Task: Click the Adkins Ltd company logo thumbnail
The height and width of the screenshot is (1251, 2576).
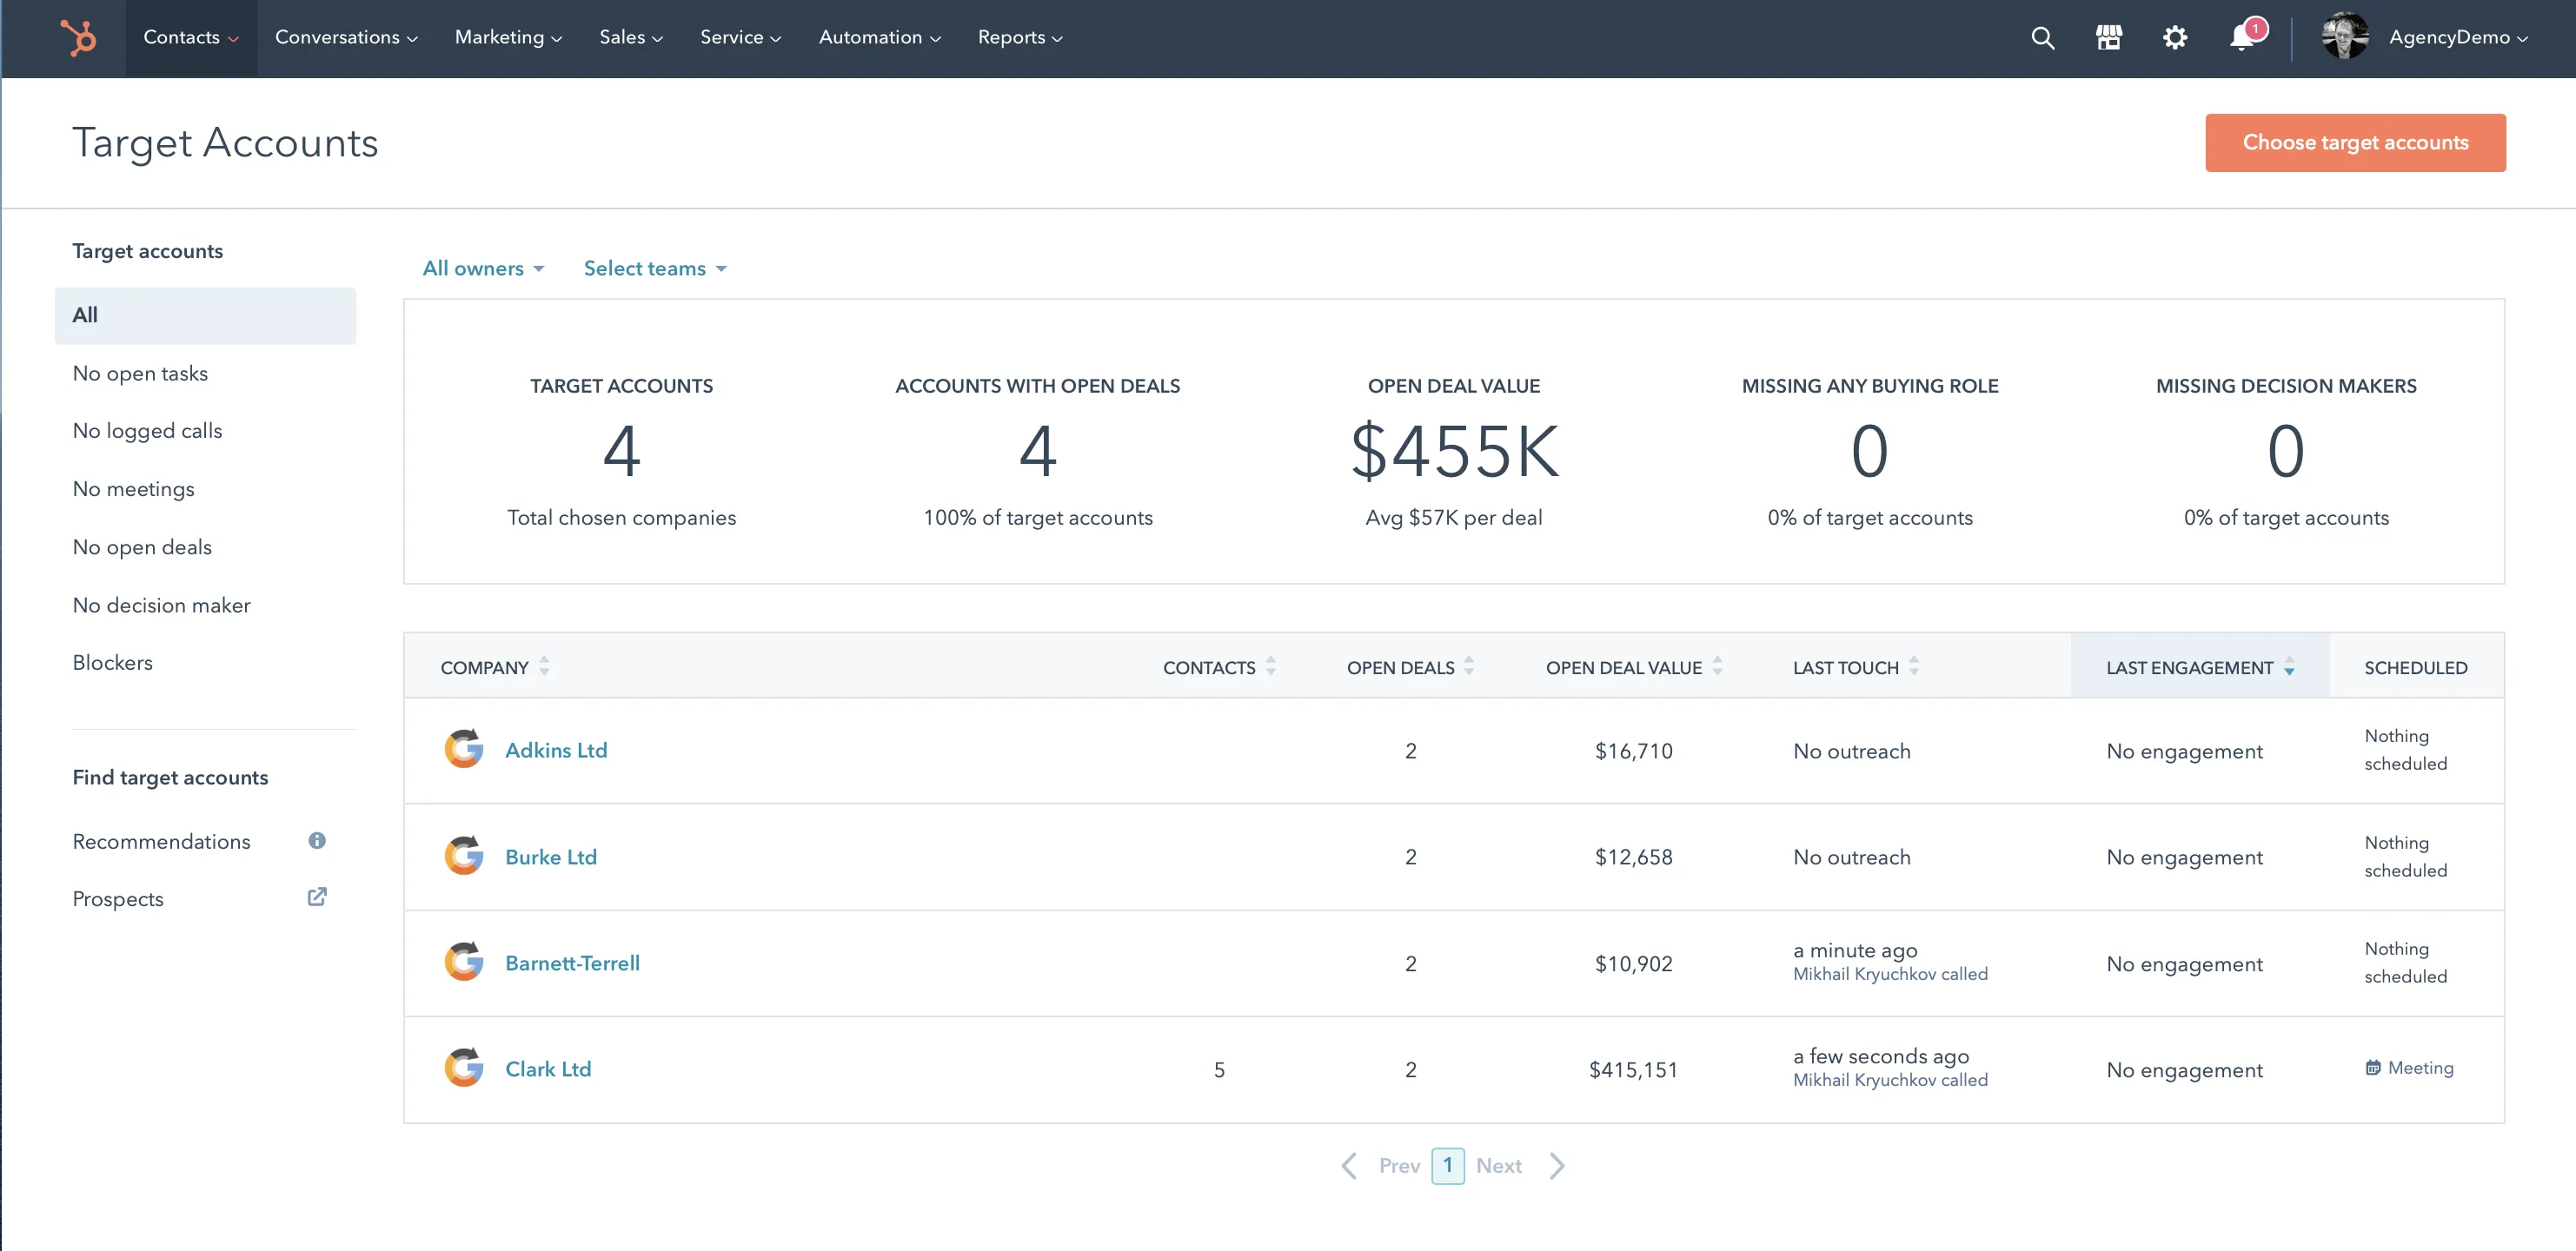Action: click(x=464, y=749)
